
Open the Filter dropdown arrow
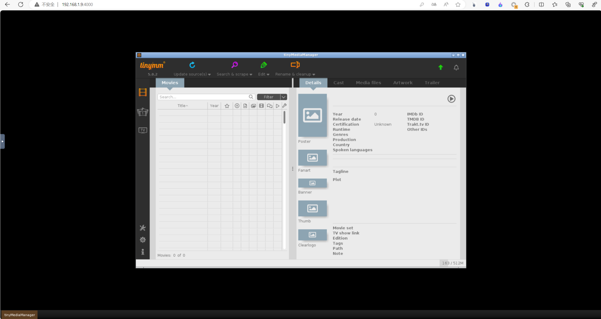[283, 97]
